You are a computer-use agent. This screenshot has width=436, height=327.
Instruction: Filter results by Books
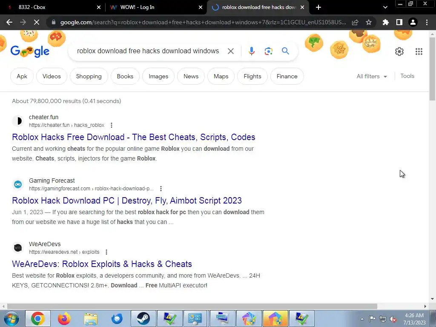125,76
